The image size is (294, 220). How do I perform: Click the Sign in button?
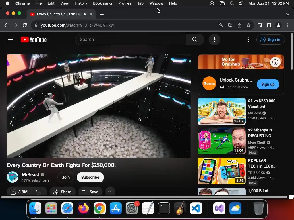tap(270, 40)
